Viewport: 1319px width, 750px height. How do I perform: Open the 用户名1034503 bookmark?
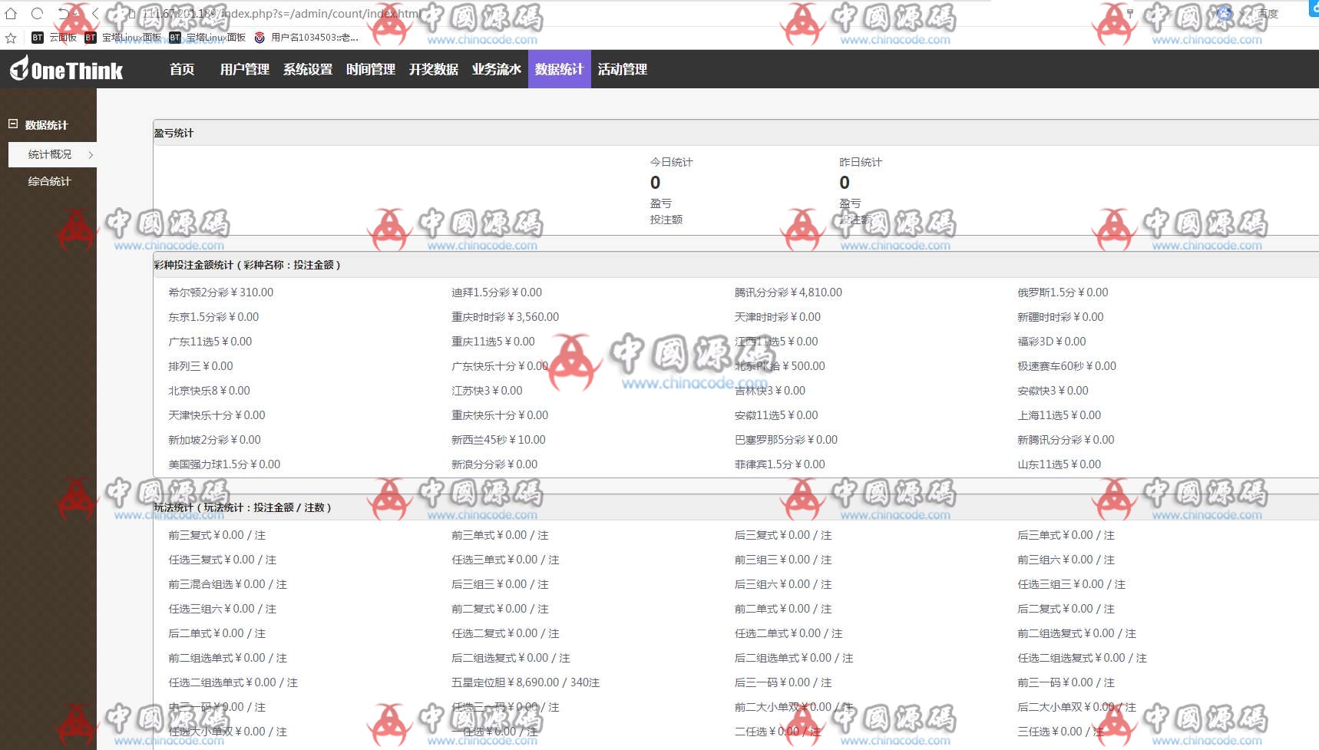(306, 38)
